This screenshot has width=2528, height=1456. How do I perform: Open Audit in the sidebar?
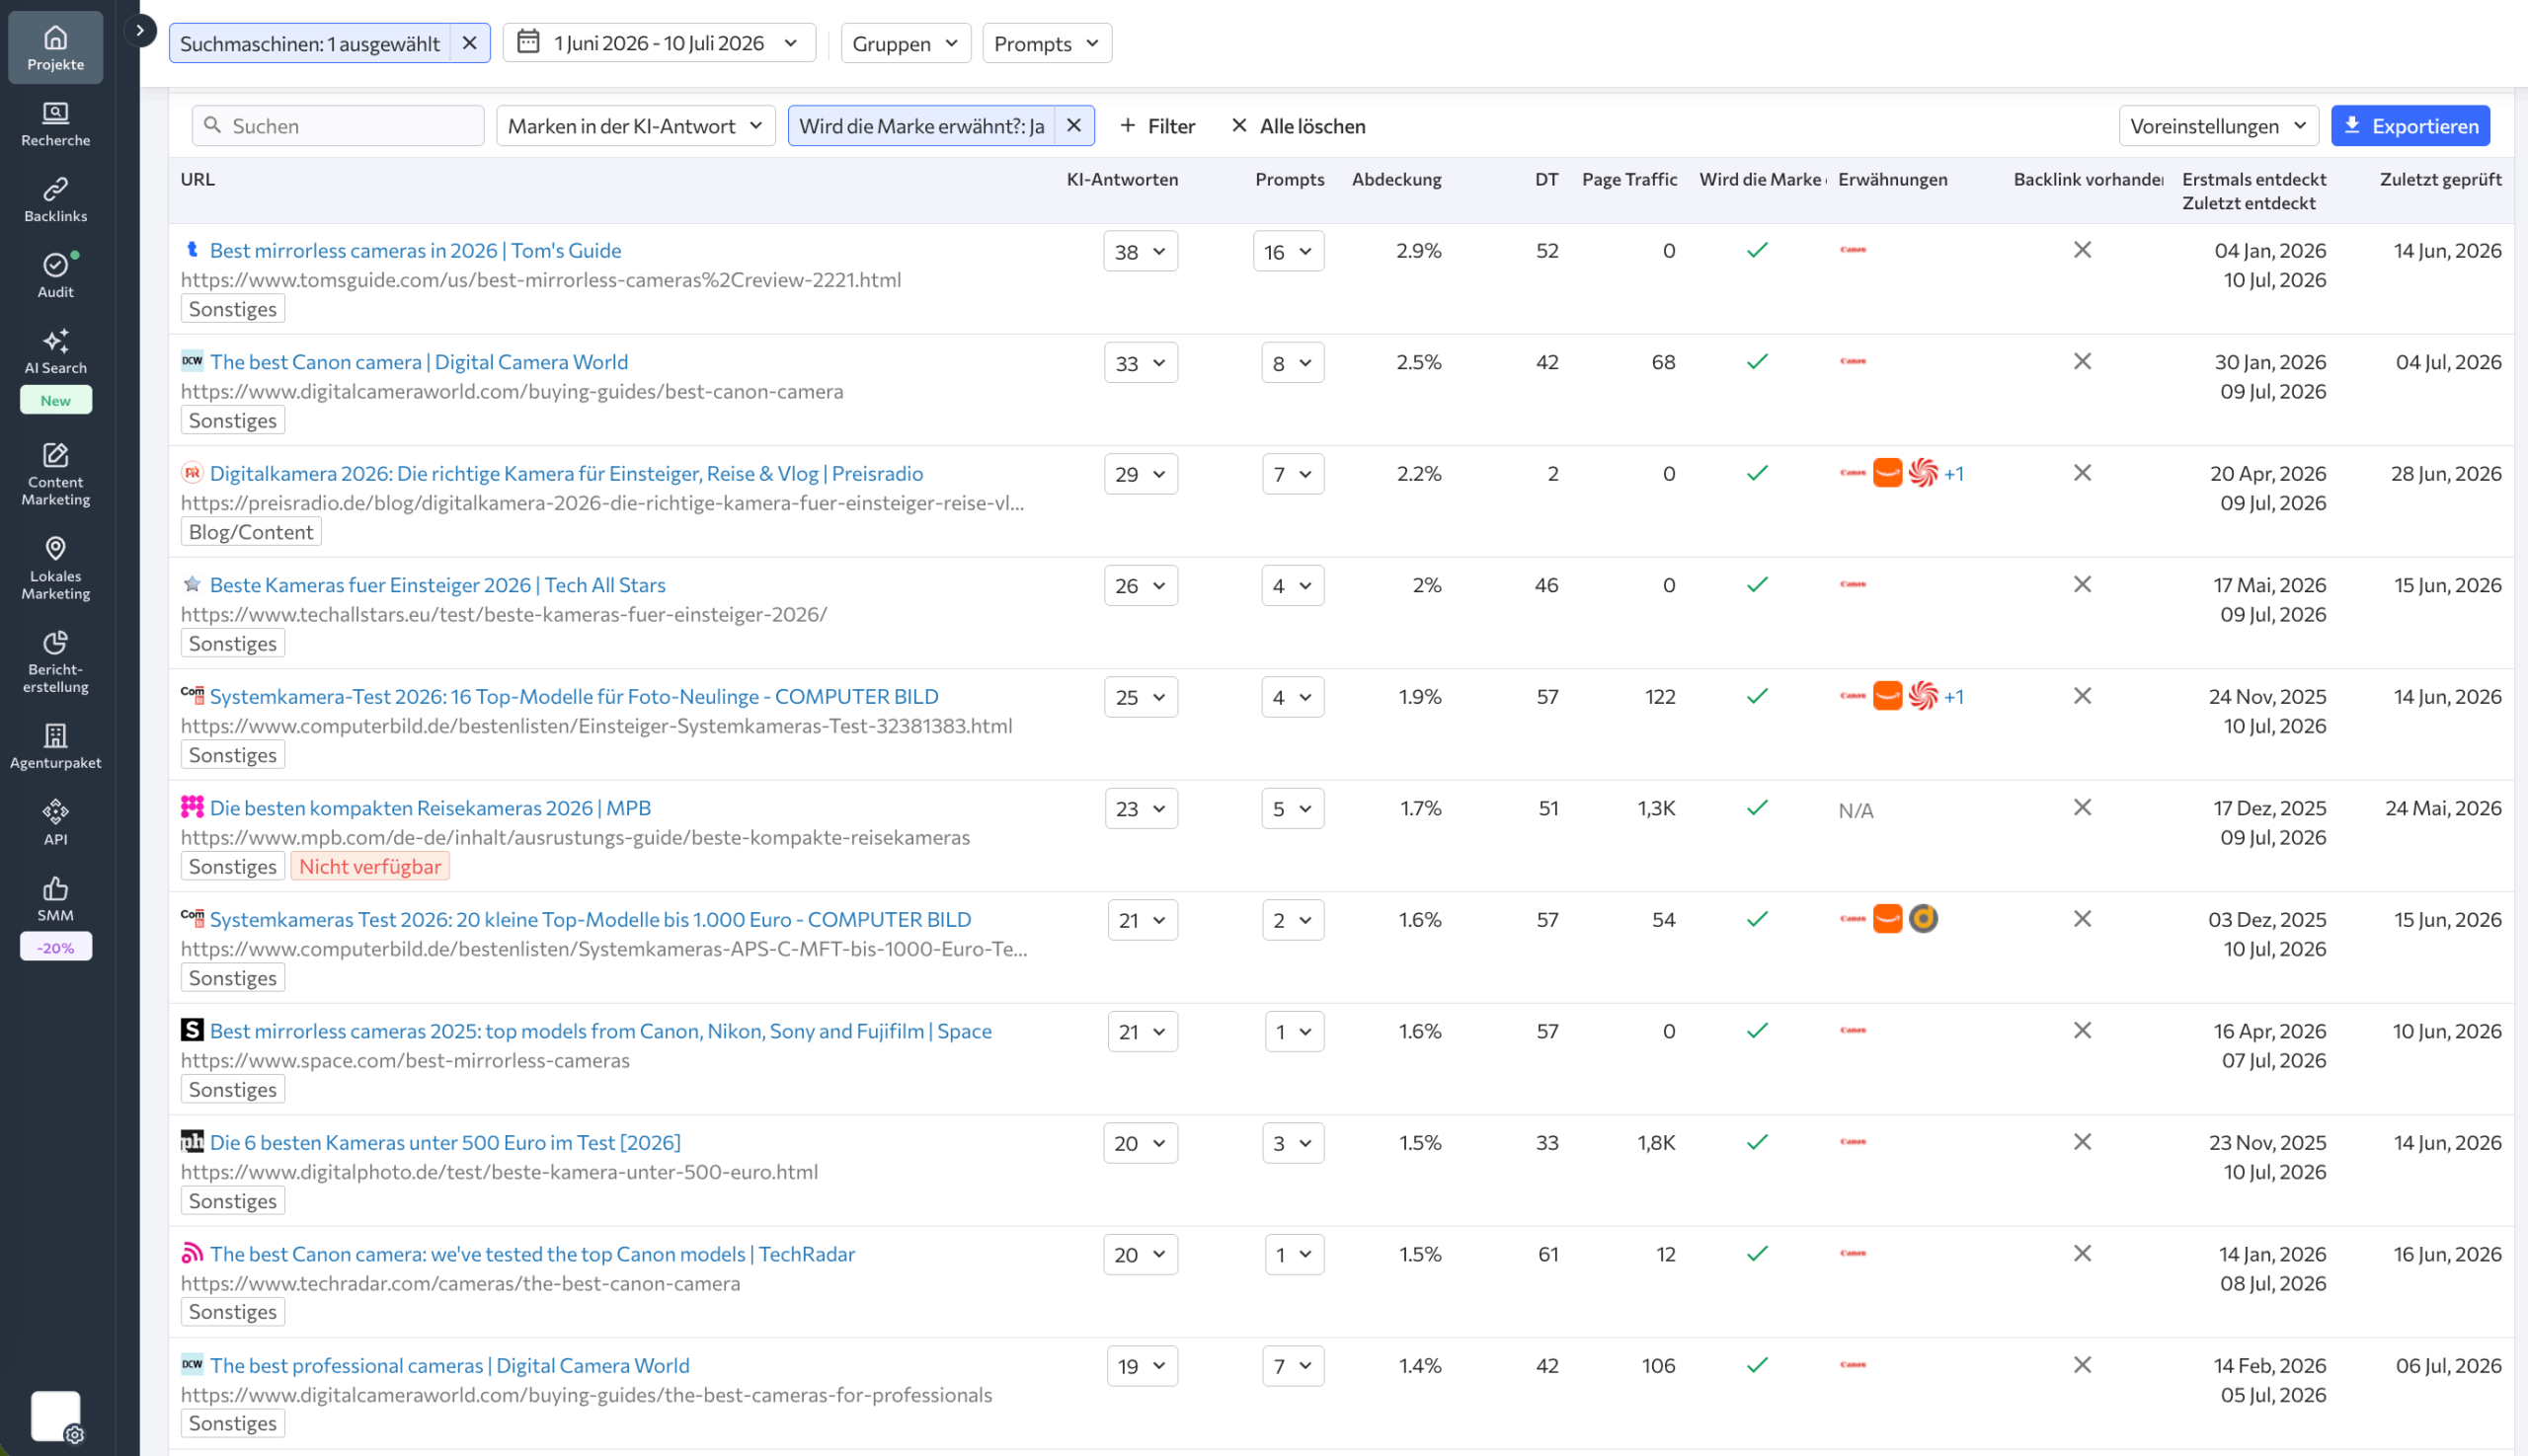pyautogui.click(x=55, y=276)
